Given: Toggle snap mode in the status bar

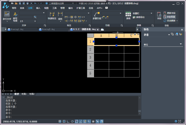Looking at the screenshot, I should coord(60,121).
